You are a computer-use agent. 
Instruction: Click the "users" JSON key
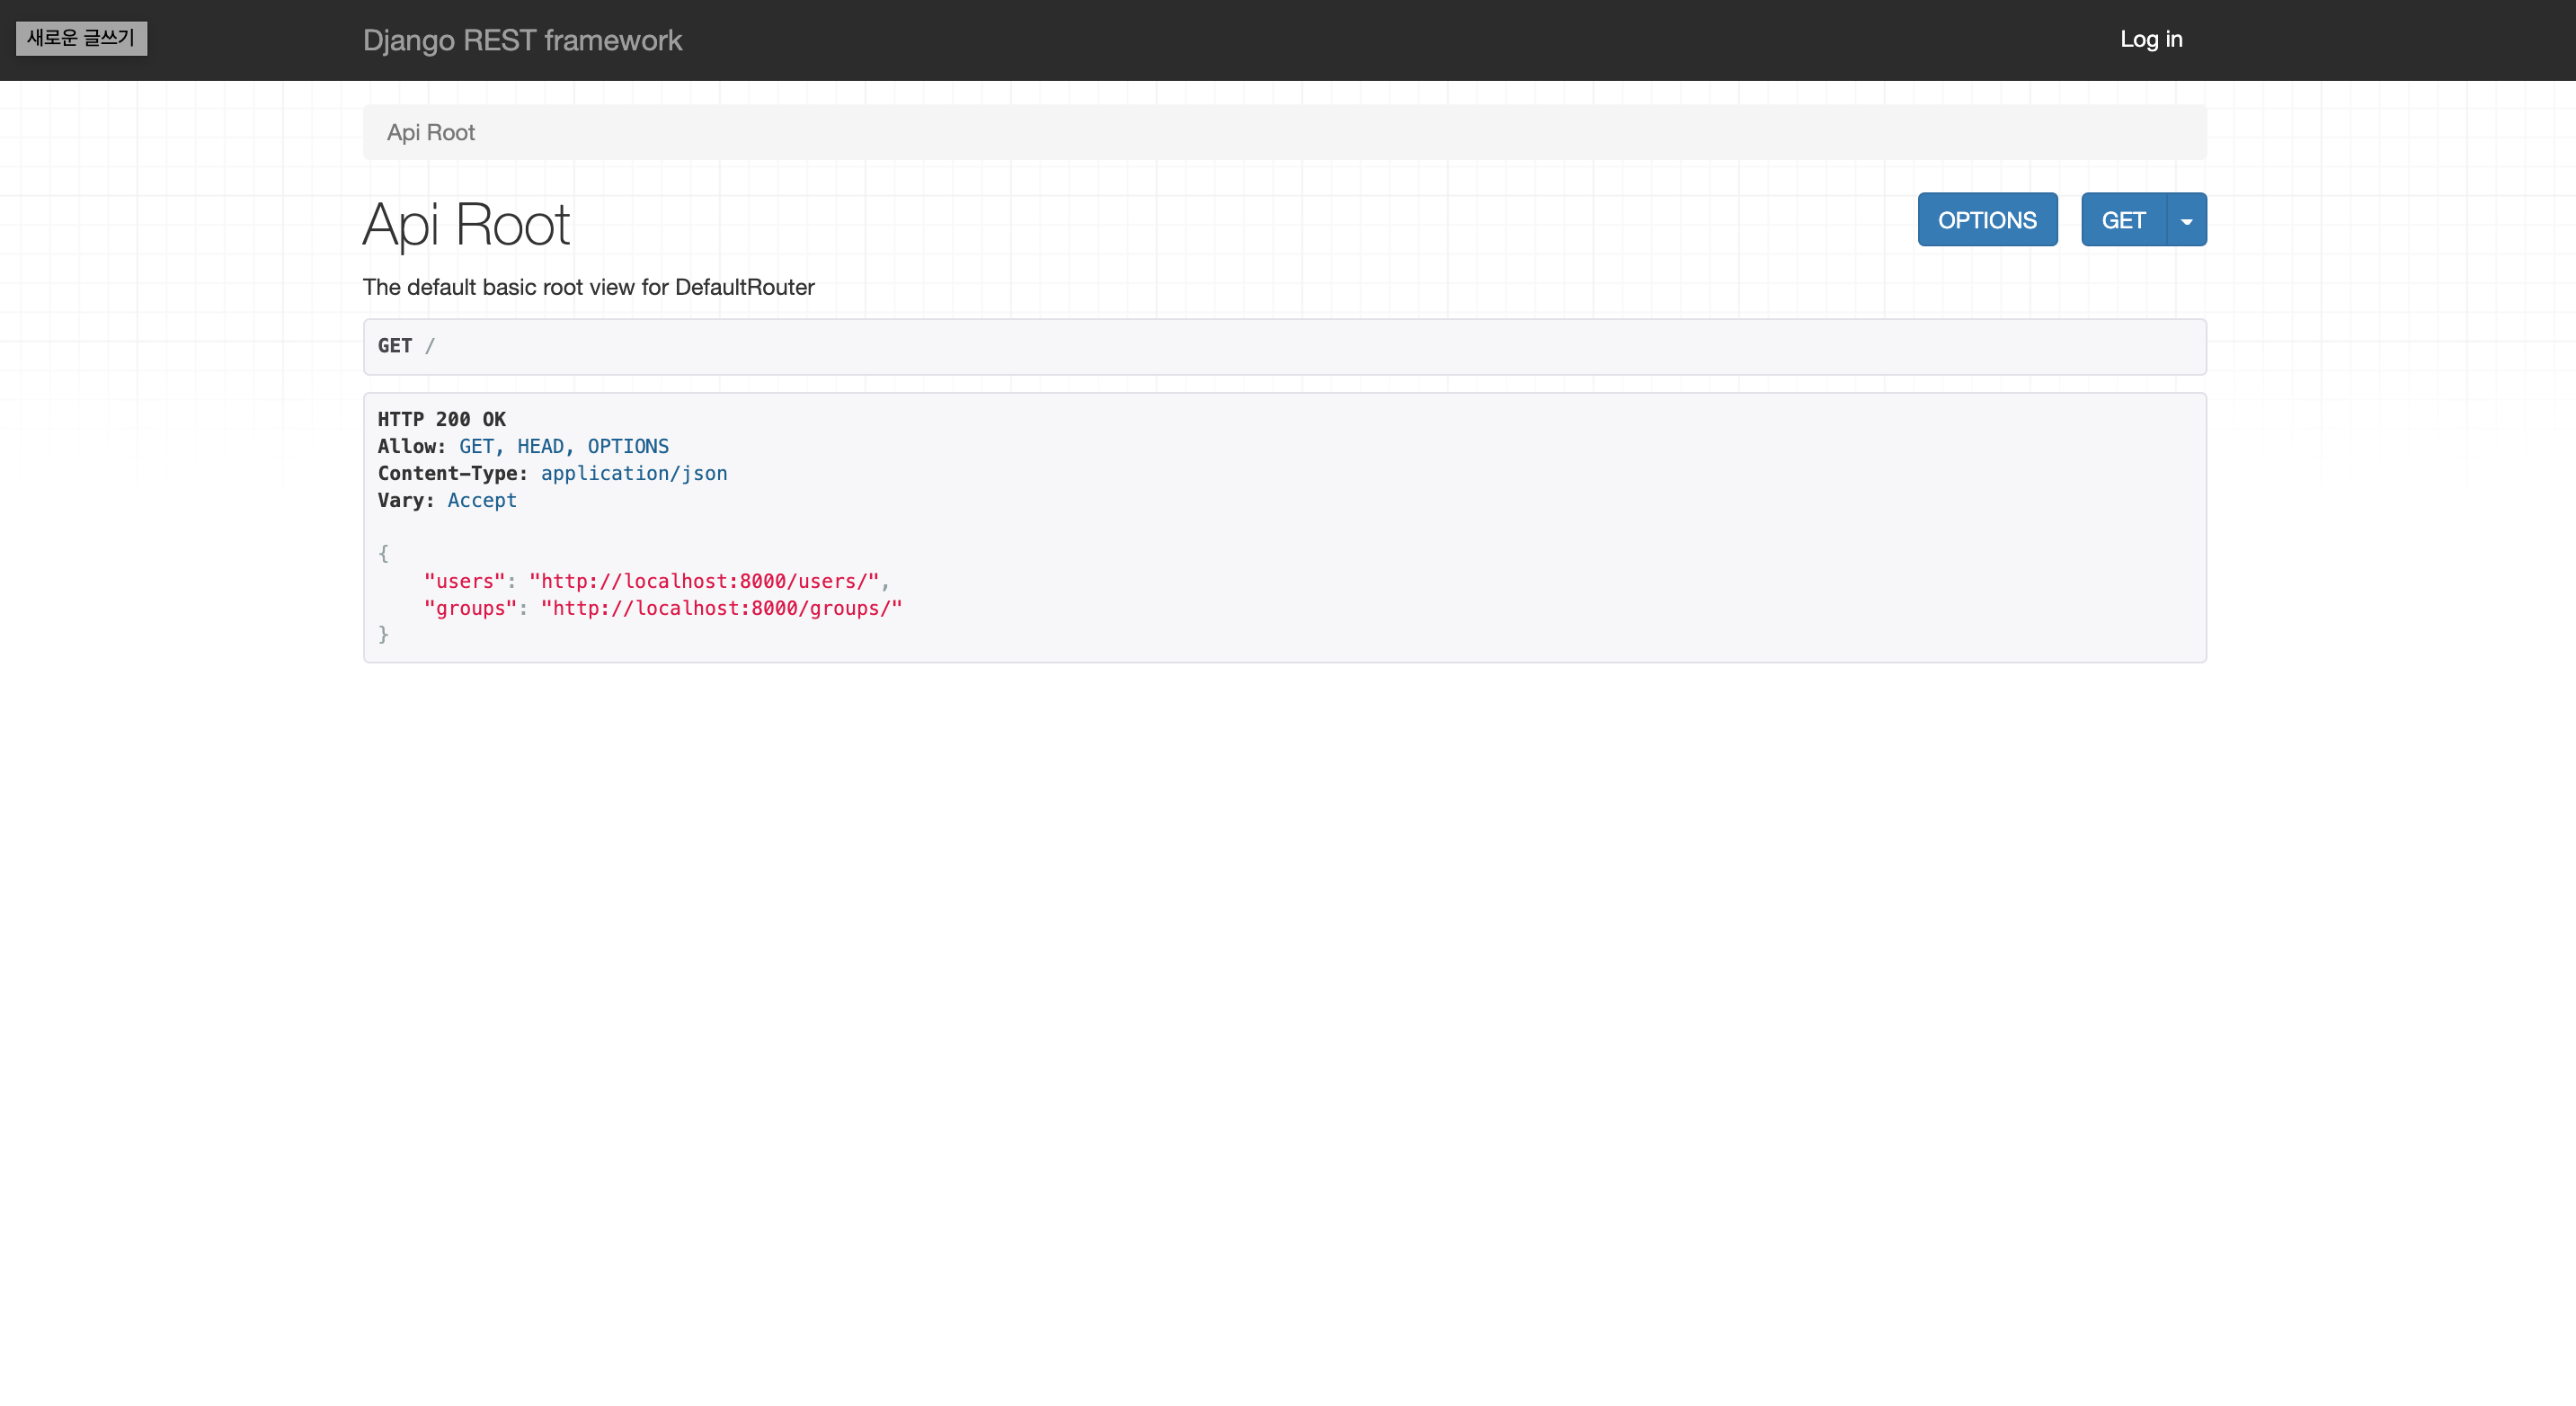coord(464,581)
